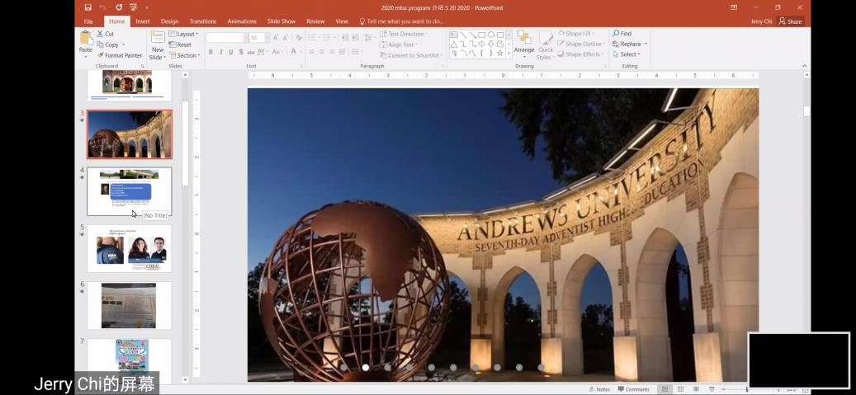Image resolution: width=856 pixels, height=395 pixels.
Task: Collapse the ribbon with the chevron
Action: [x=805, y=66]
